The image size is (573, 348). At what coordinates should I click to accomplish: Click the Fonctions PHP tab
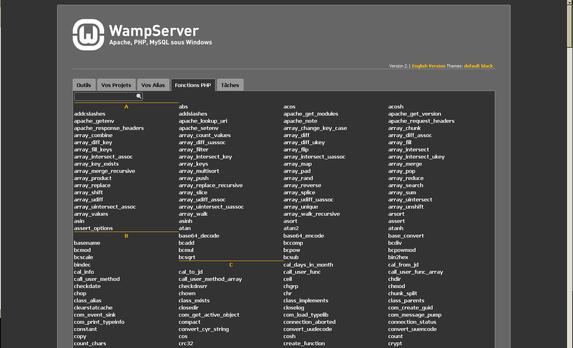point(193,85)
